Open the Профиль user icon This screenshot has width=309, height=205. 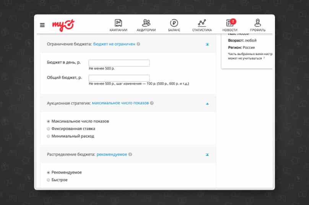pyautogui.click(x=258, y=23)
